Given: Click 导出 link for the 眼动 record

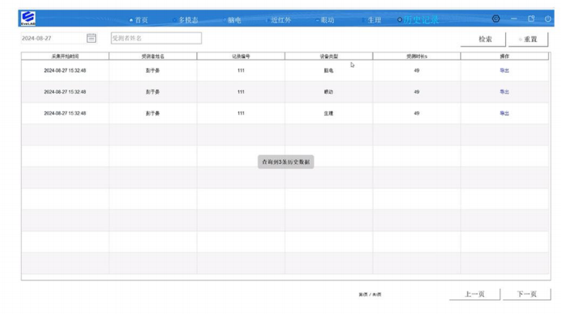Looking at the screenshot, I should pyautogui.click(x=504, y=92).
